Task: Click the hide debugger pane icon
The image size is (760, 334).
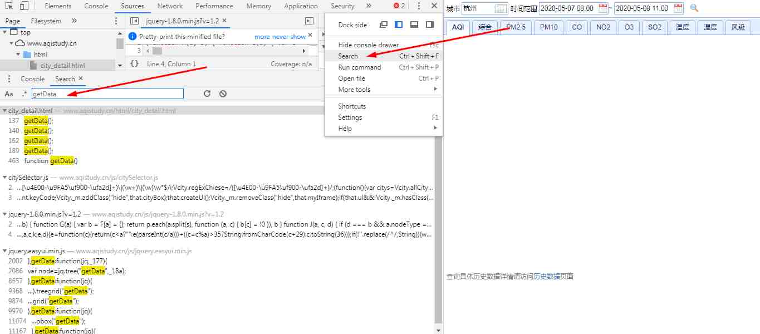Action: 309,21
